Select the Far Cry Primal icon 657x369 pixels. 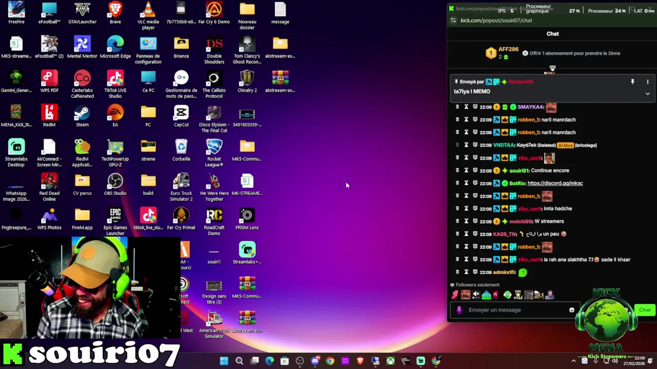pyautogui.click(x=181, y=219)
